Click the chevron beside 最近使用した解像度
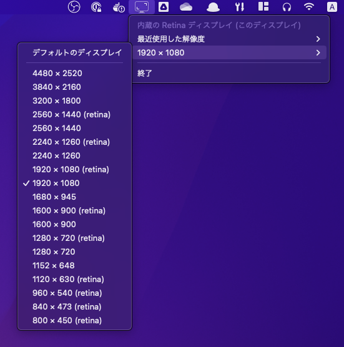The width and height of the screenshot is (344, 347). point(318,39)
